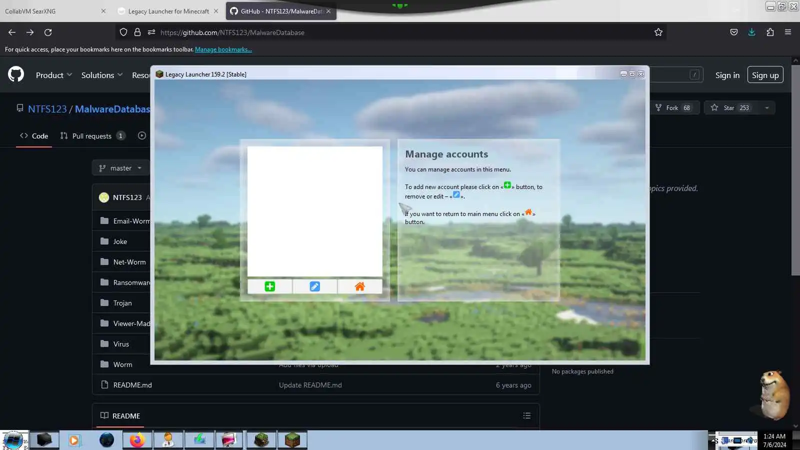Open the Star list dropdown arrow
Screen dimensions: 800x450
tap(766, 107)
